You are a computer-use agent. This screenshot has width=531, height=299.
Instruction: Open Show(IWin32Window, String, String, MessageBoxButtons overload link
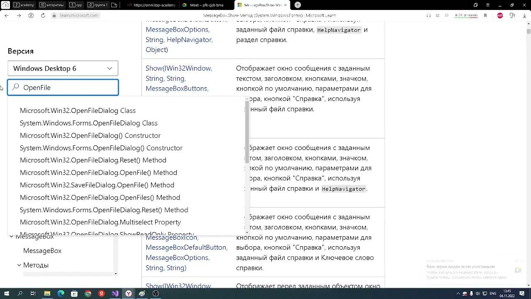(x=179, y=78)
